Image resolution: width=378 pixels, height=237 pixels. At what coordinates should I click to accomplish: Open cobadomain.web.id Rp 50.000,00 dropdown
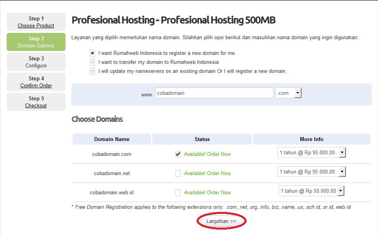click(x=311, y=191)
